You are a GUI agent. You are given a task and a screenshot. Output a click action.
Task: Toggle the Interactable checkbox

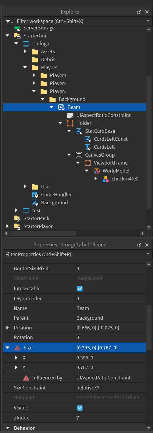click(80, 288)
